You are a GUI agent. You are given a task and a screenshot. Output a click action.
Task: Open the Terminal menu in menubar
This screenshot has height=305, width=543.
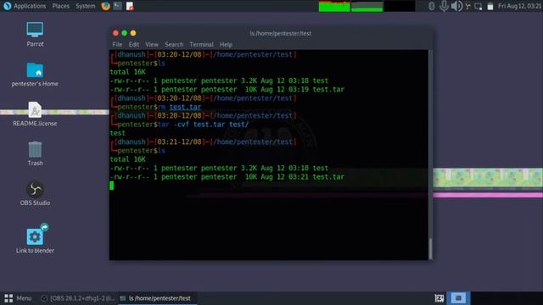(201, 44)
